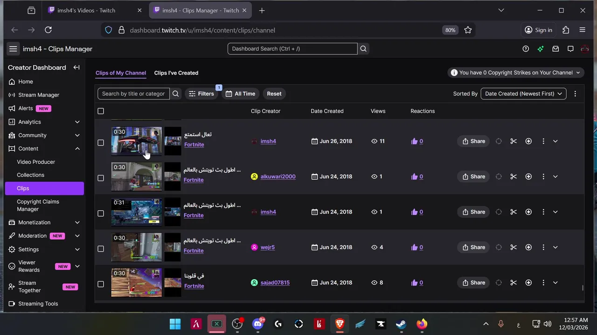Check the box for the Jun 26, 2018 clip
Screen dimensions: 597x335
(x=101, y=143)
